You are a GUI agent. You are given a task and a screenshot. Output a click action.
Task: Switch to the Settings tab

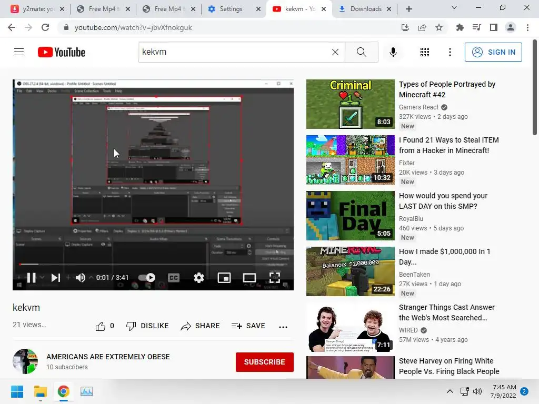pyautogui.click(x=234, y=9)
